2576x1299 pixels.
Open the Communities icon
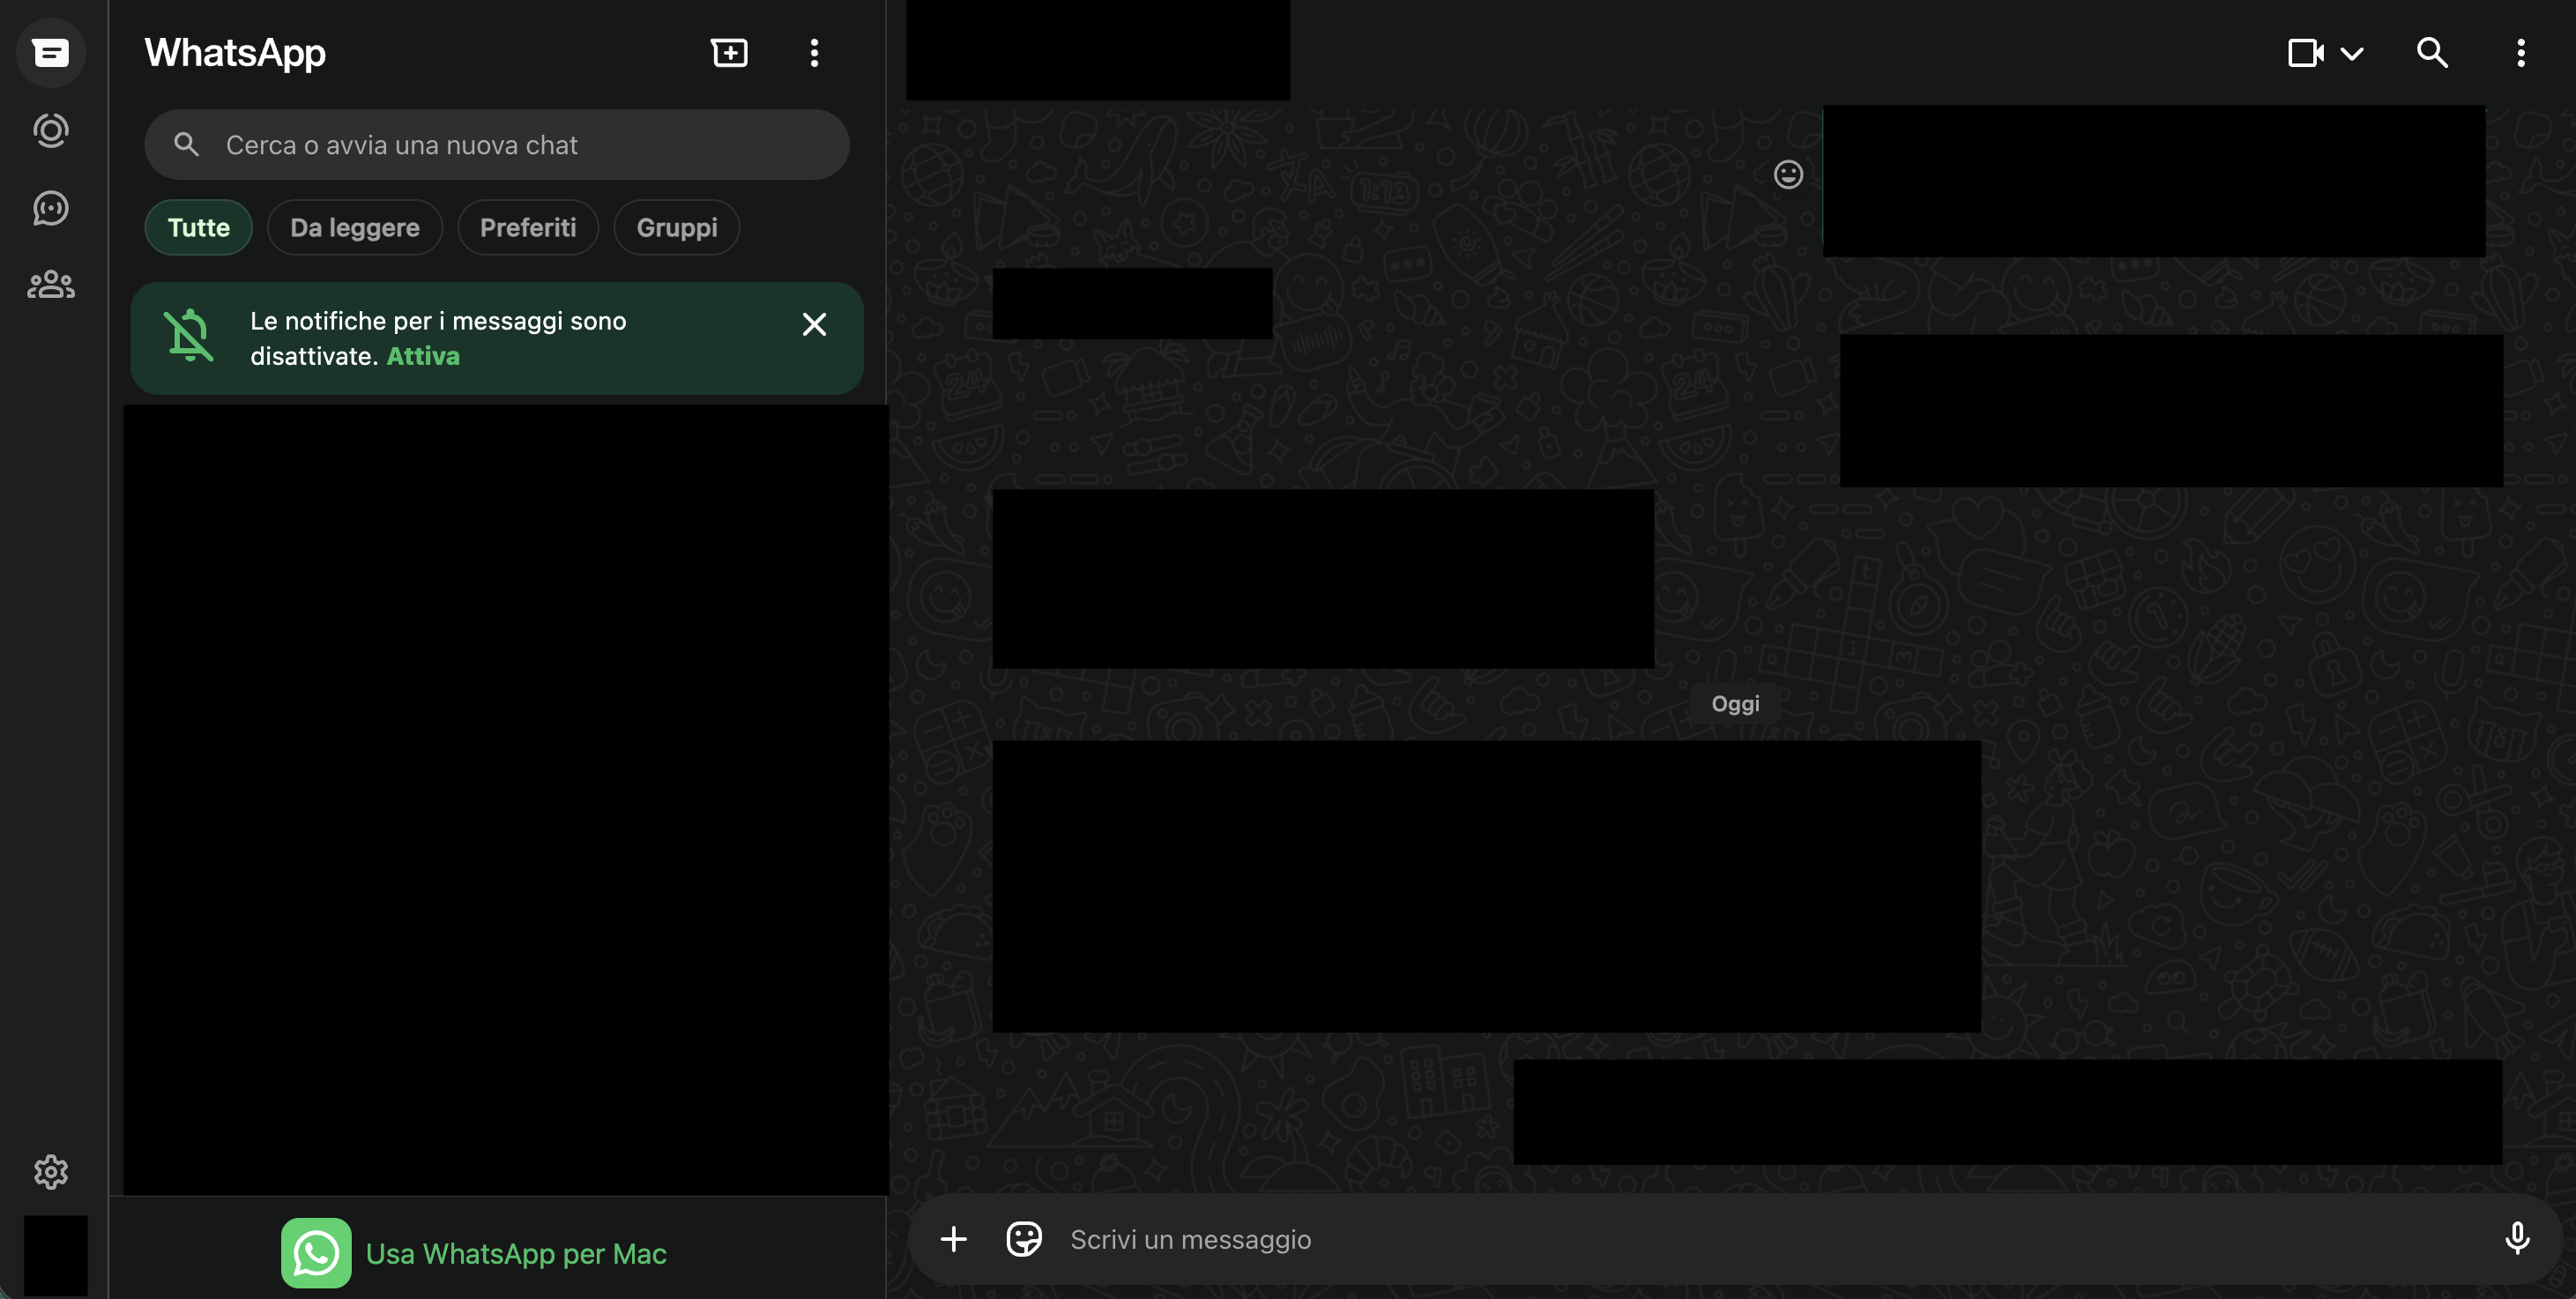click(51, 285)
